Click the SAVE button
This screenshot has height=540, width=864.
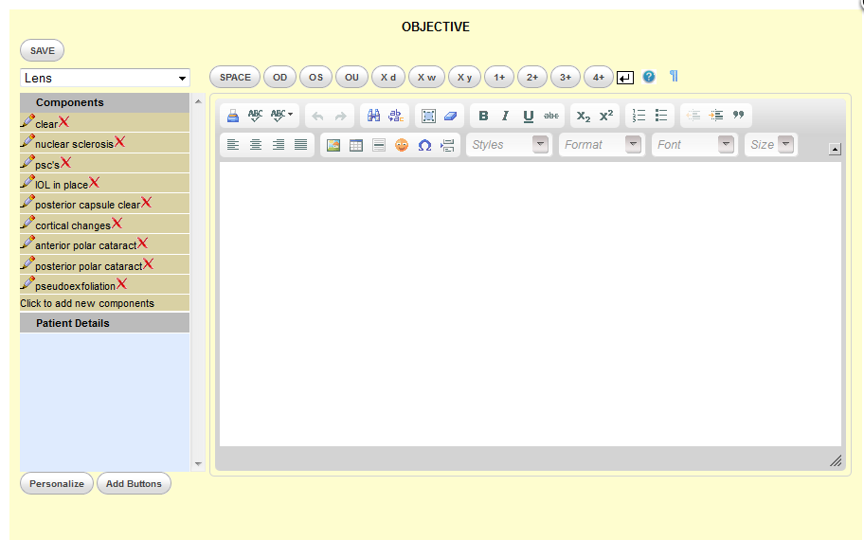[42, 51]
